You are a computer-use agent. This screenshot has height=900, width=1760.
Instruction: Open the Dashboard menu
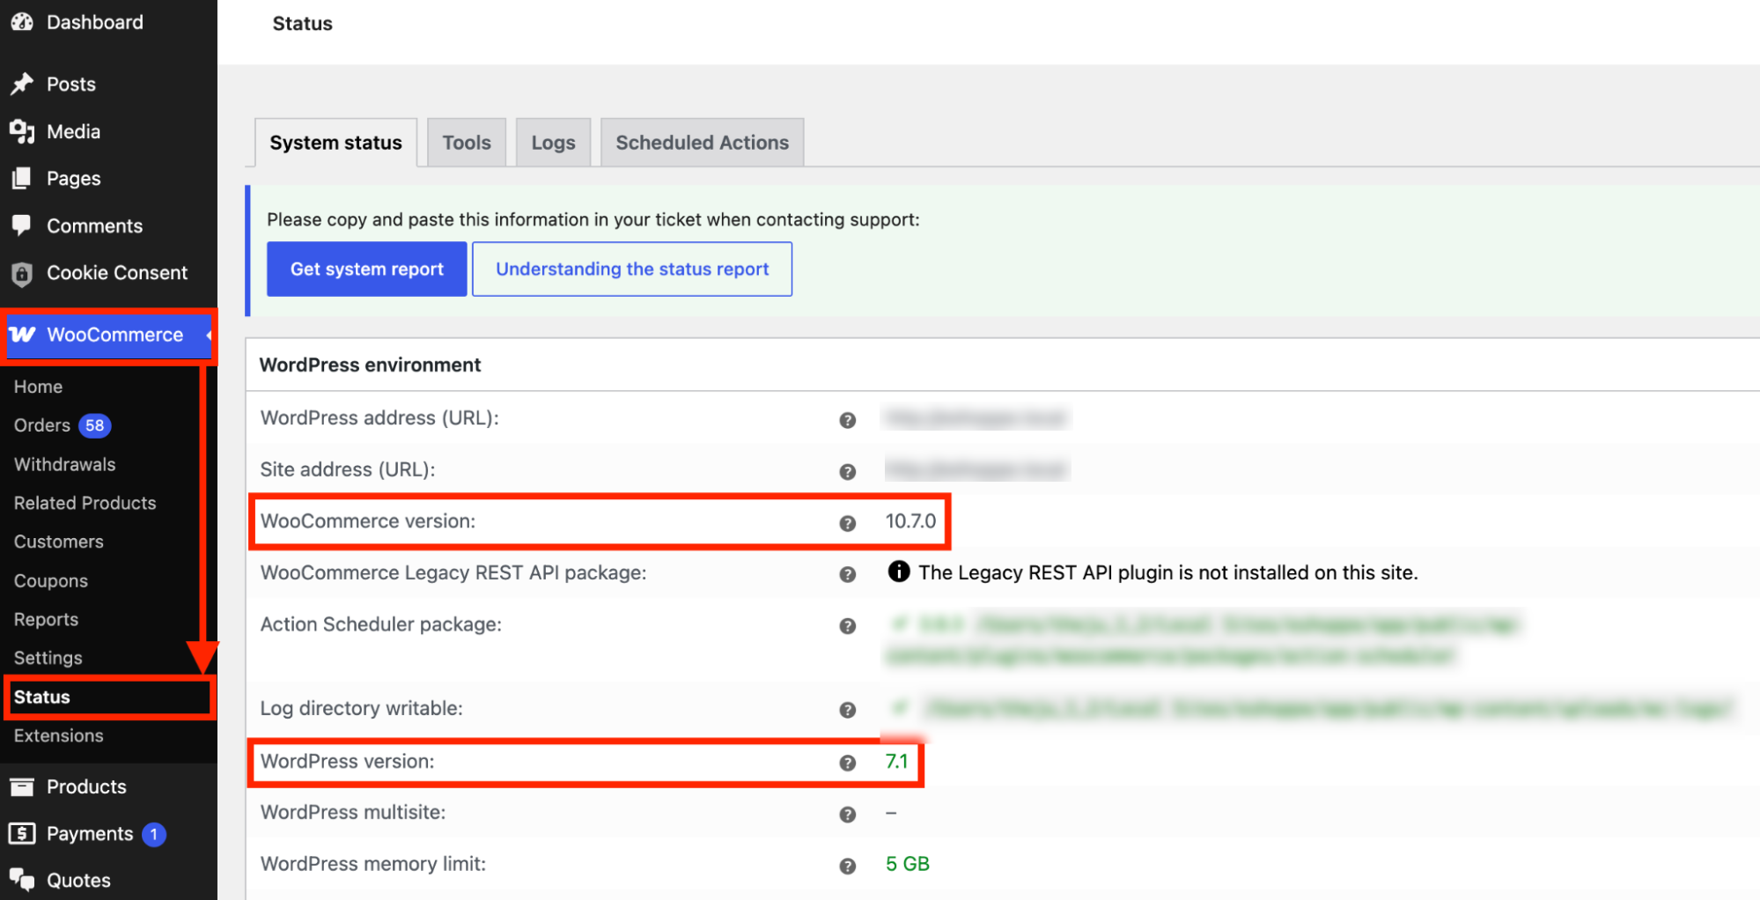(95, 22)
